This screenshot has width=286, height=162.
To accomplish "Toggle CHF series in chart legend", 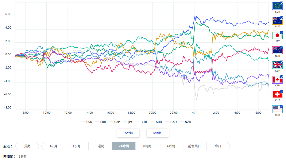I will pyautogui.click(x=142, y=122).
